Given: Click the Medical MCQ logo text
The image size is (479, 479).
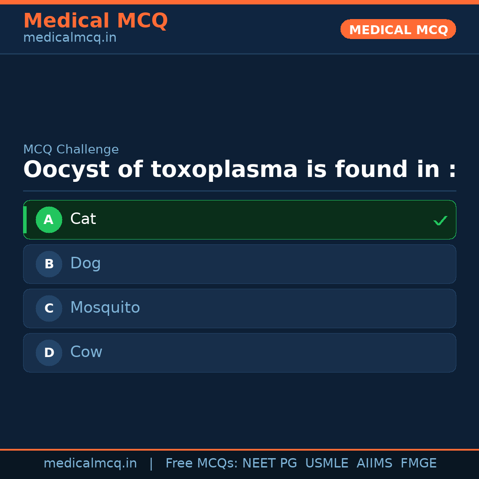Looking at the screenshot, I should [x=95, y=20].
